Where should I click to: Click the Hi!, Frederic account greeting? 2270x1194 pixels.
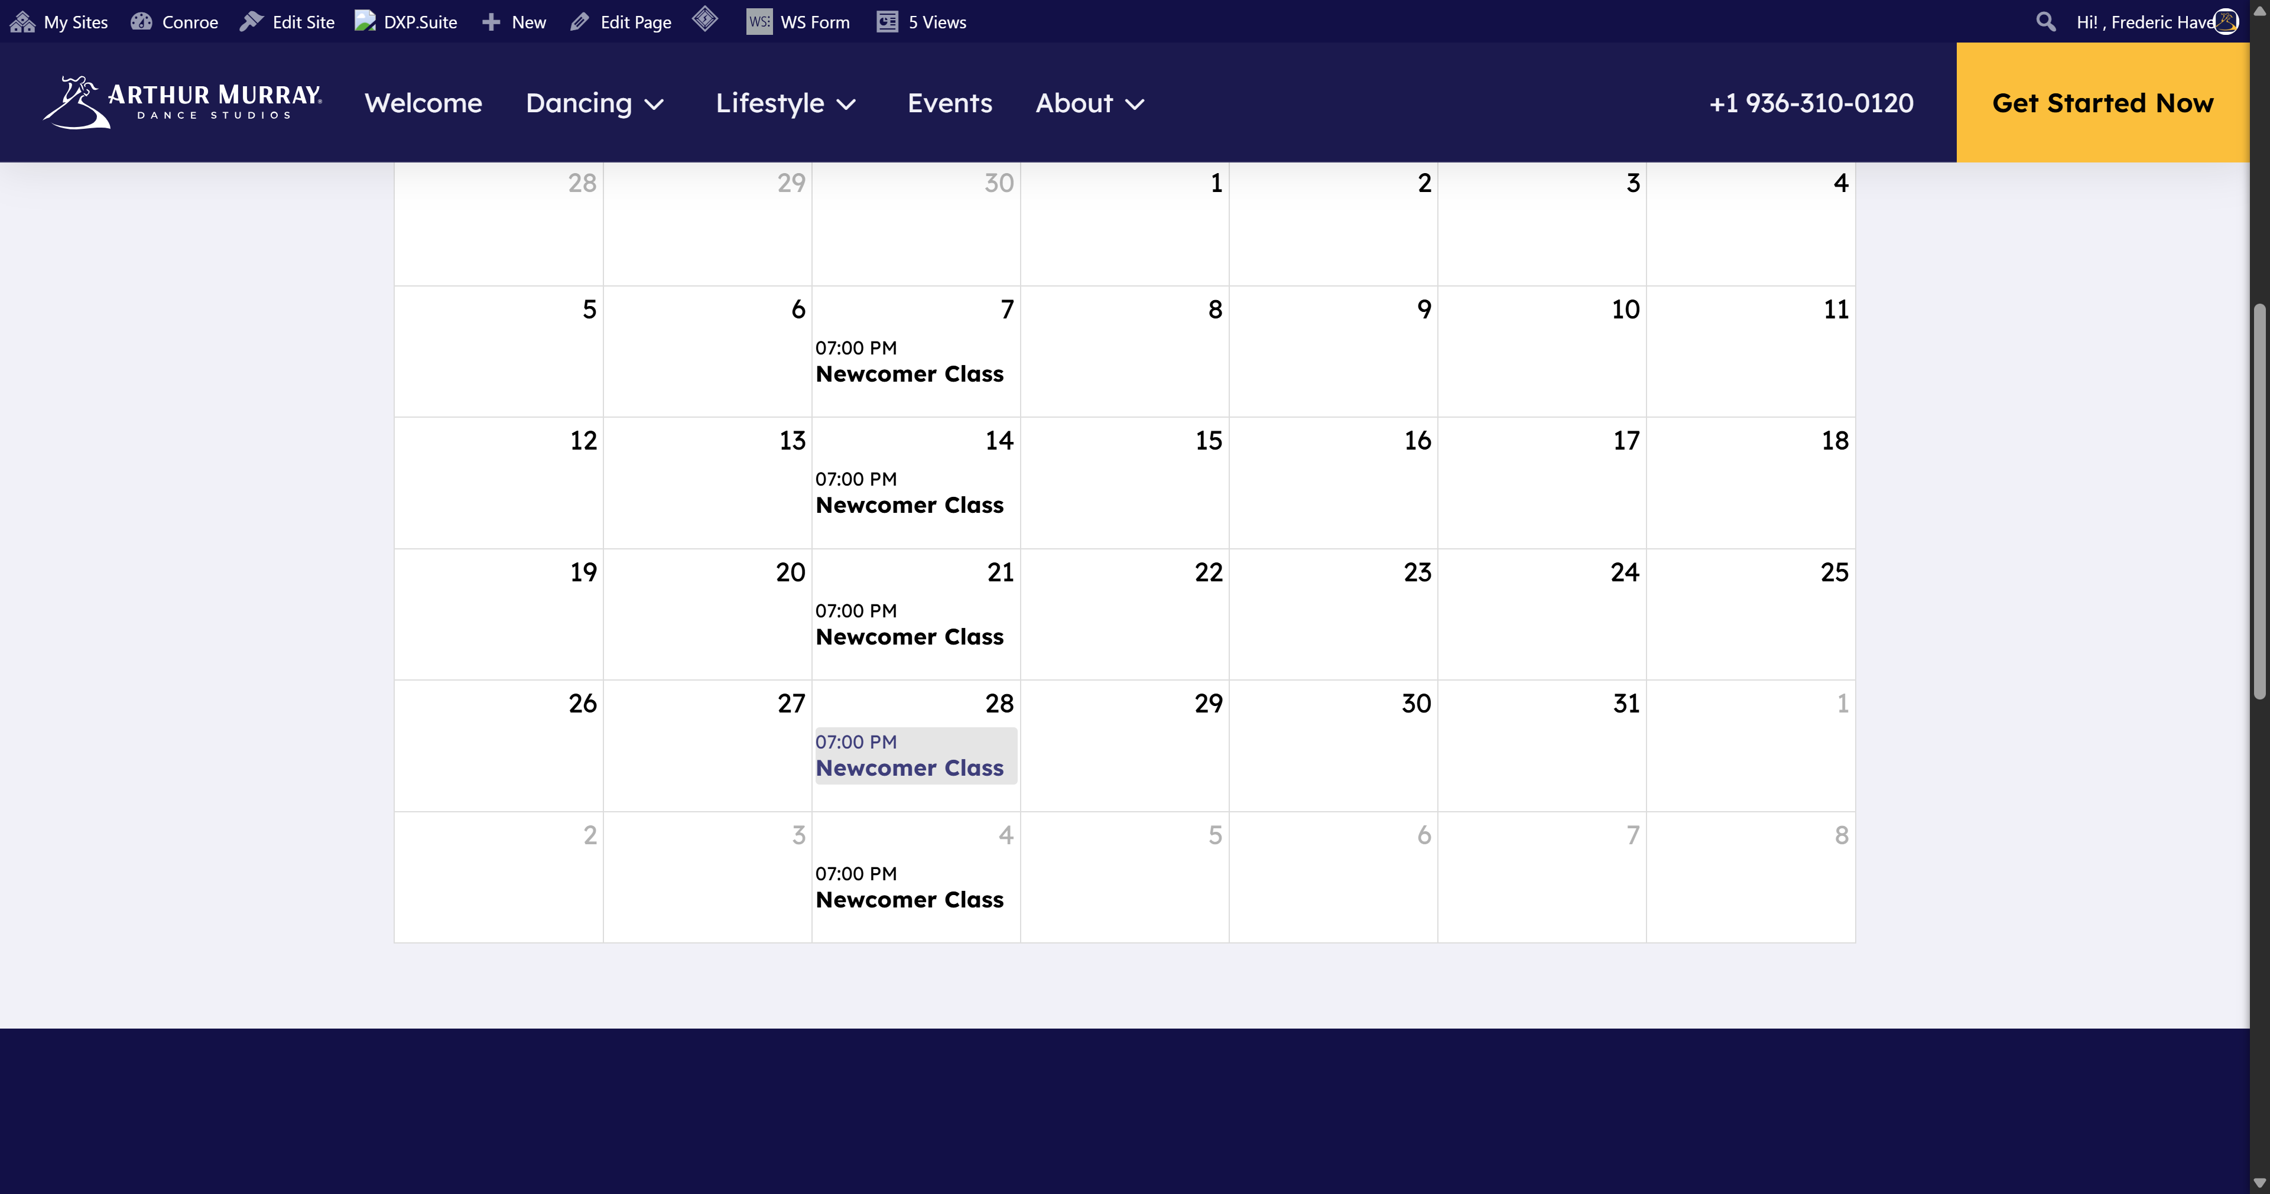pyautogui.click(x=2145, y=22)
